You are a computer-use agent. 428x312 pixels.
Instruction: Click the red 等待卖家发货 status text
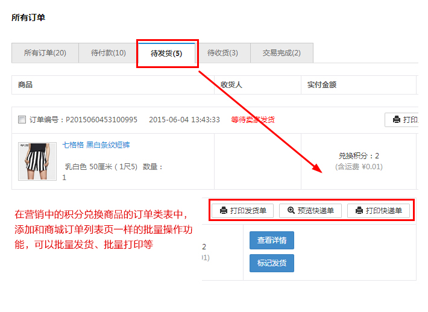pos(253,120)
